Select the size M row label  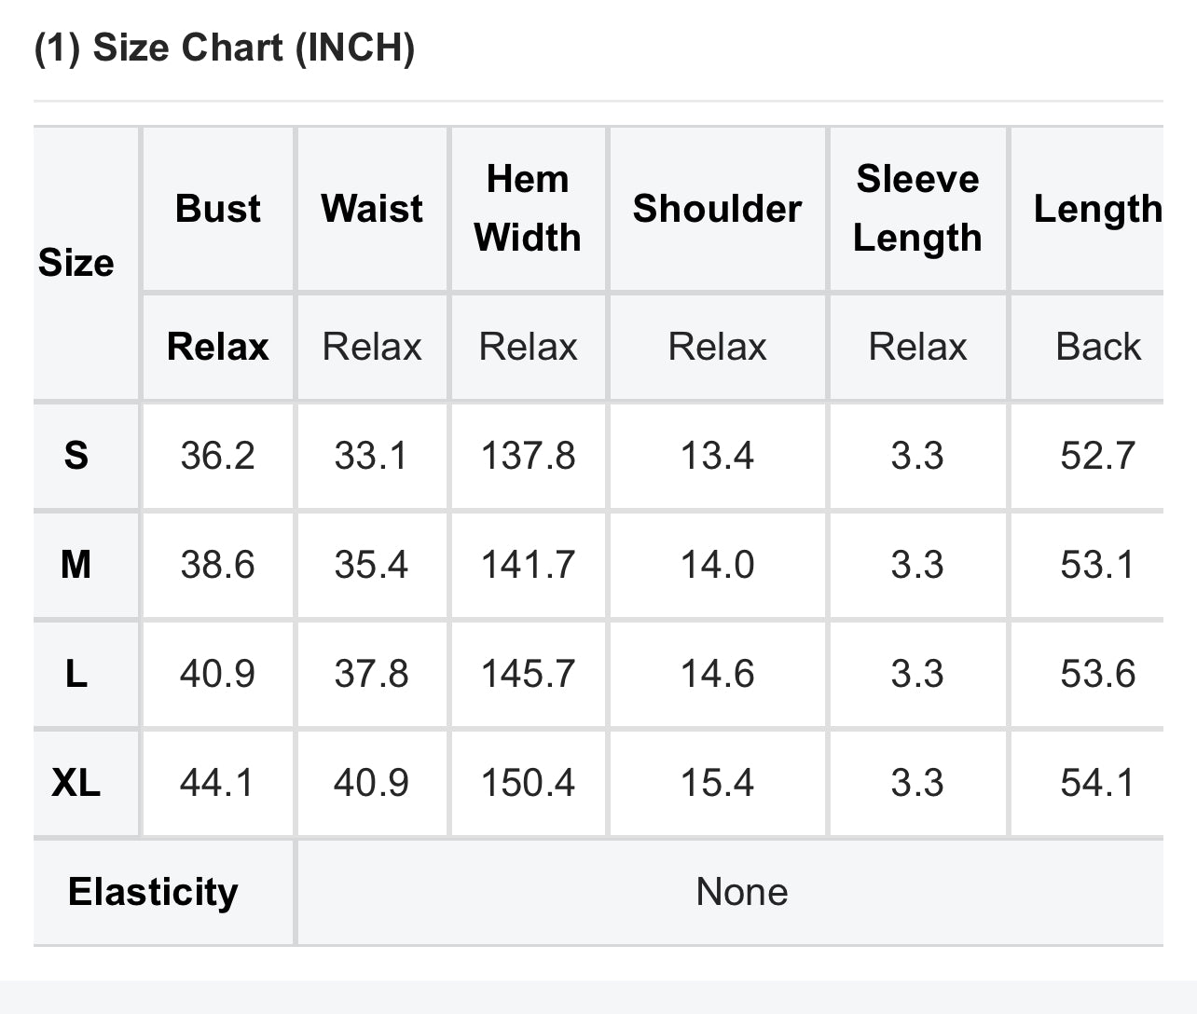coord(76,565)
